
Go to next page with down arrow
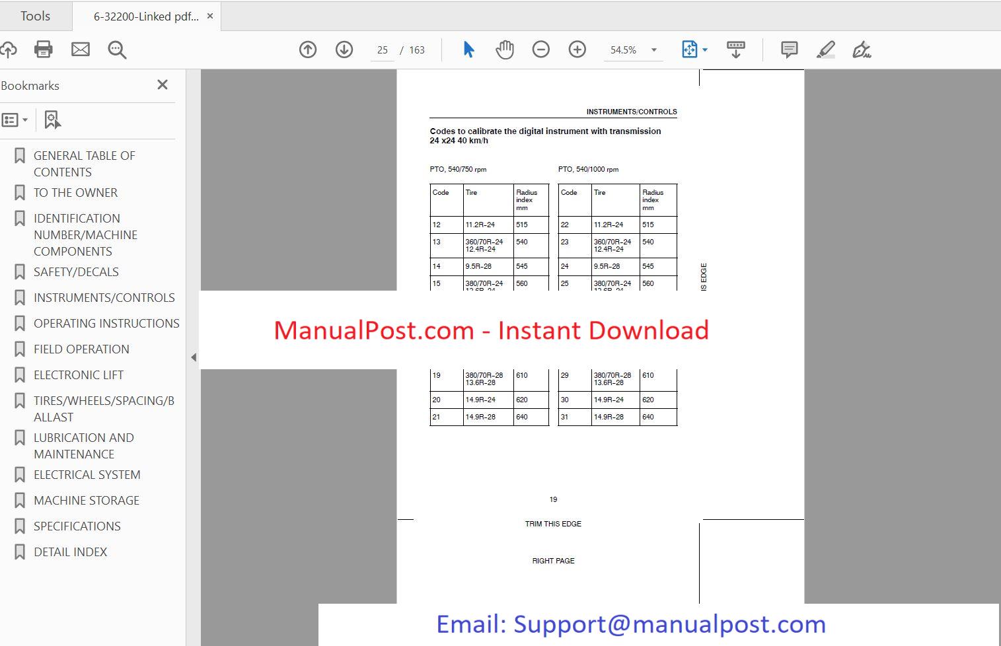click(x=344, y=50)
